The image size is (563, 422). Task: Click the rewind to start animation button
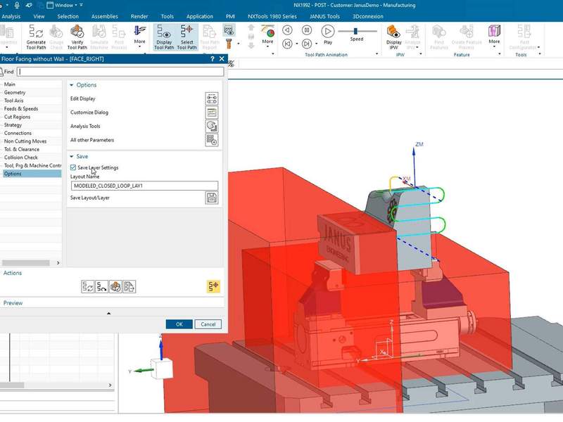(x=287, y=44)
